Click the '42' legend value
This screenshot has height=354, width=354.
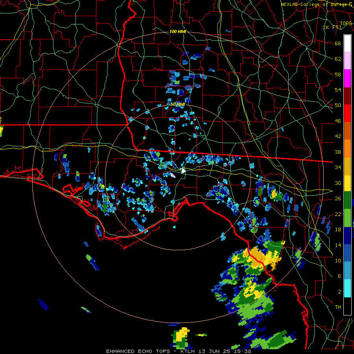338,136
